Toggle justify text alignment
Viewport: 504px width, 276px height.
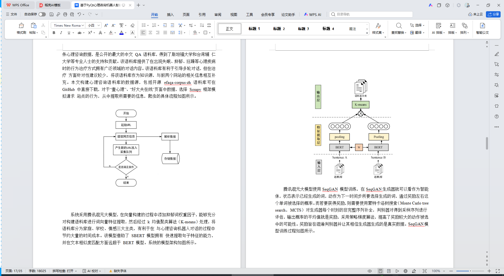(x=165, y=33)
